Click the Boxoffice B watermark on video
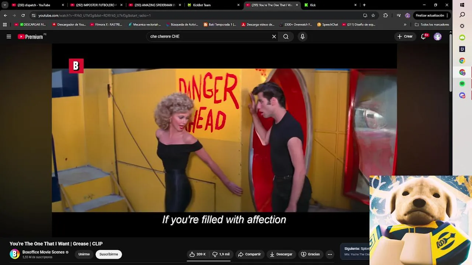The width and height of the screenshot is (472, 265). coord(76,66)
